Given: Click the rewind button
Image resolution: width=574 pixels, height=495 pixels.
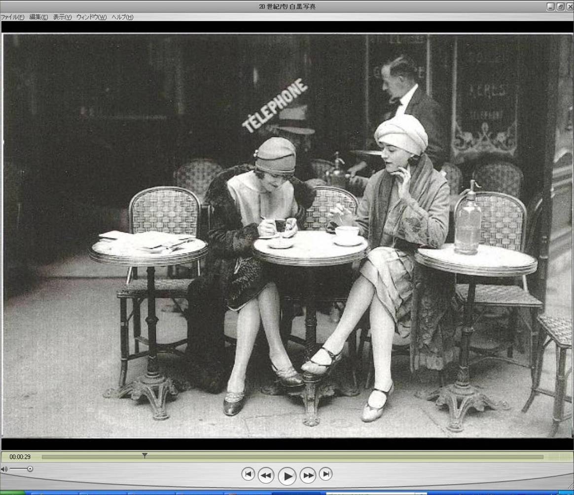Looking at the screenshot, I should (266, 475).
